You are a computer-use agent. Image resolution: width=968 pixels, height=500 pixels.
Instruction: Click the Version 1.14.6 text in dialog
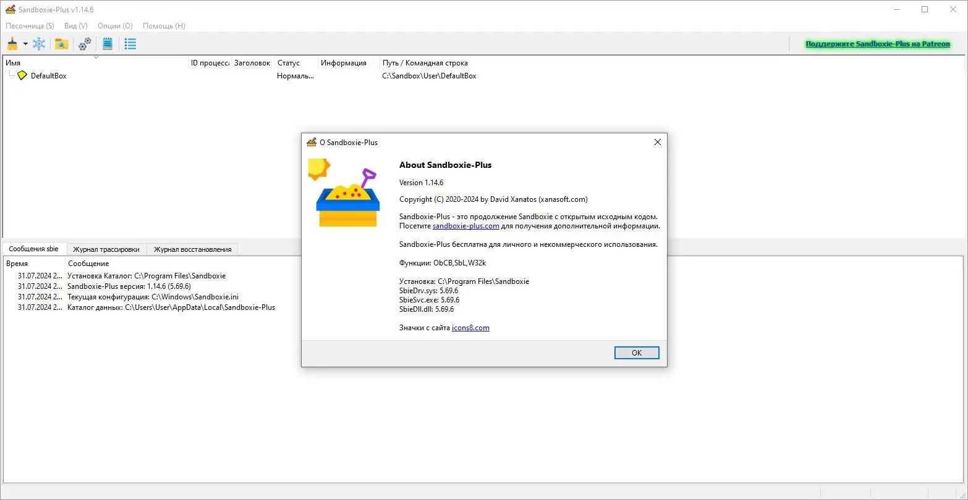[421, 182]
